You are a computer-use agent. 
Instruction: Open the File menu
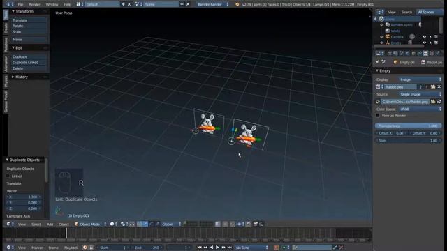coord(20,5)
